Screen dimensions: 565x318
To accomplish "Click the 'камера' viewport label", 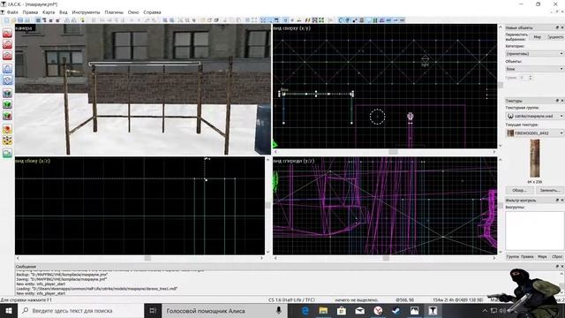I will pyautogui.click(x=24, y=28).
